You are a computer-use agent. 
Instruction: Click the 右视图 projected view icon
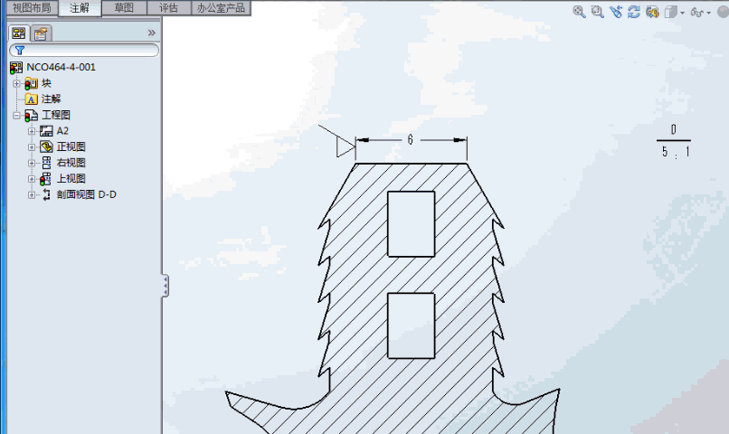pyautogui.click(x=46, y=163)
